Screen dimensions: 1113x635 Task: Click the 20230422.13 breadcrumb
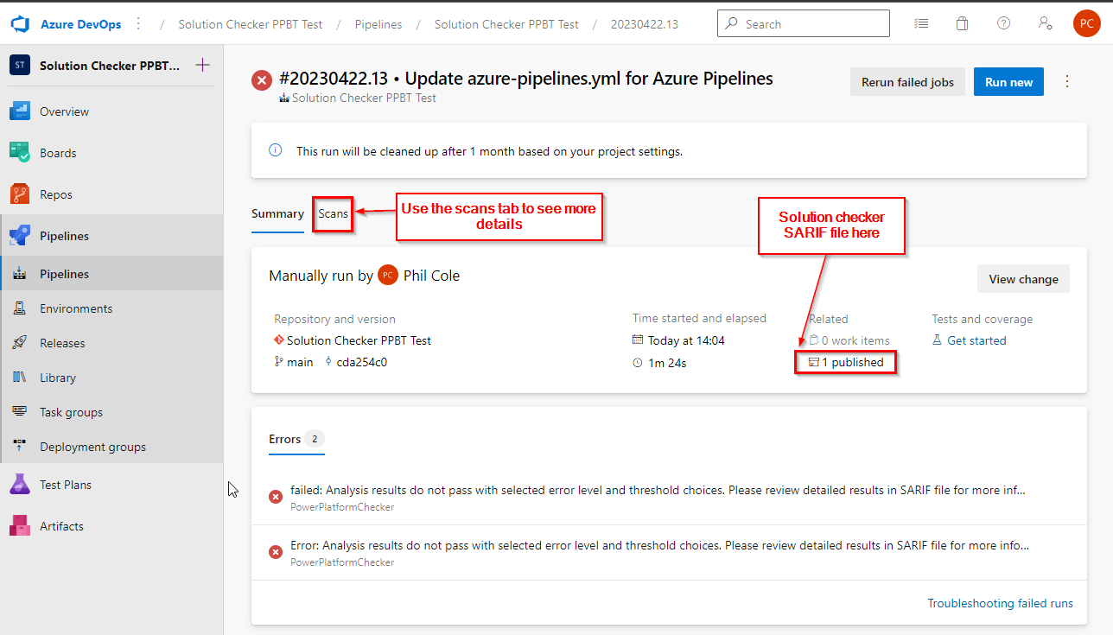tap(645, 24)
